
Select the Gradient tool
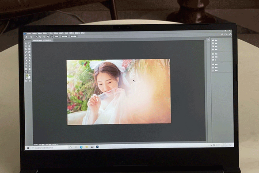point(26,60)
